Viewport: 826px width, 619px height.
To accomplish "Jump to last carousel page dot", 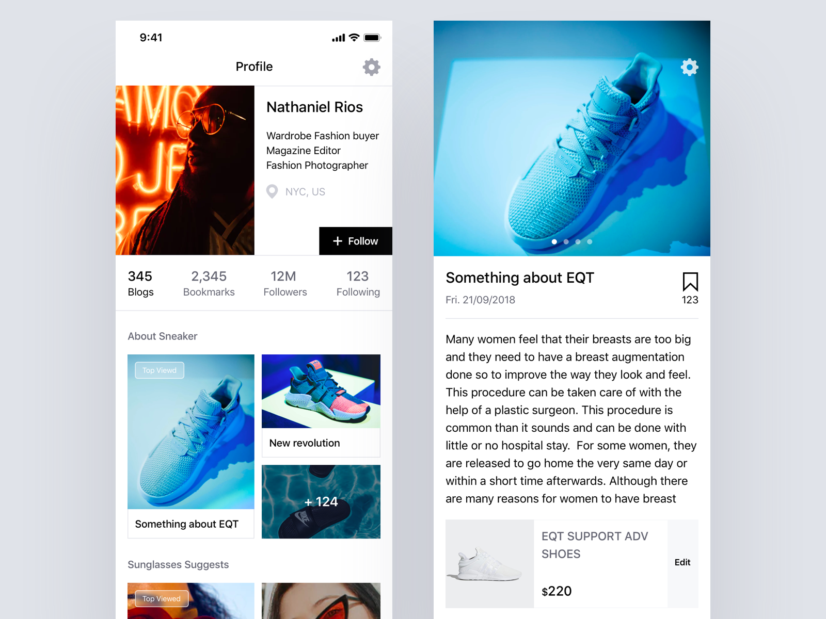I will coord(590,241).
